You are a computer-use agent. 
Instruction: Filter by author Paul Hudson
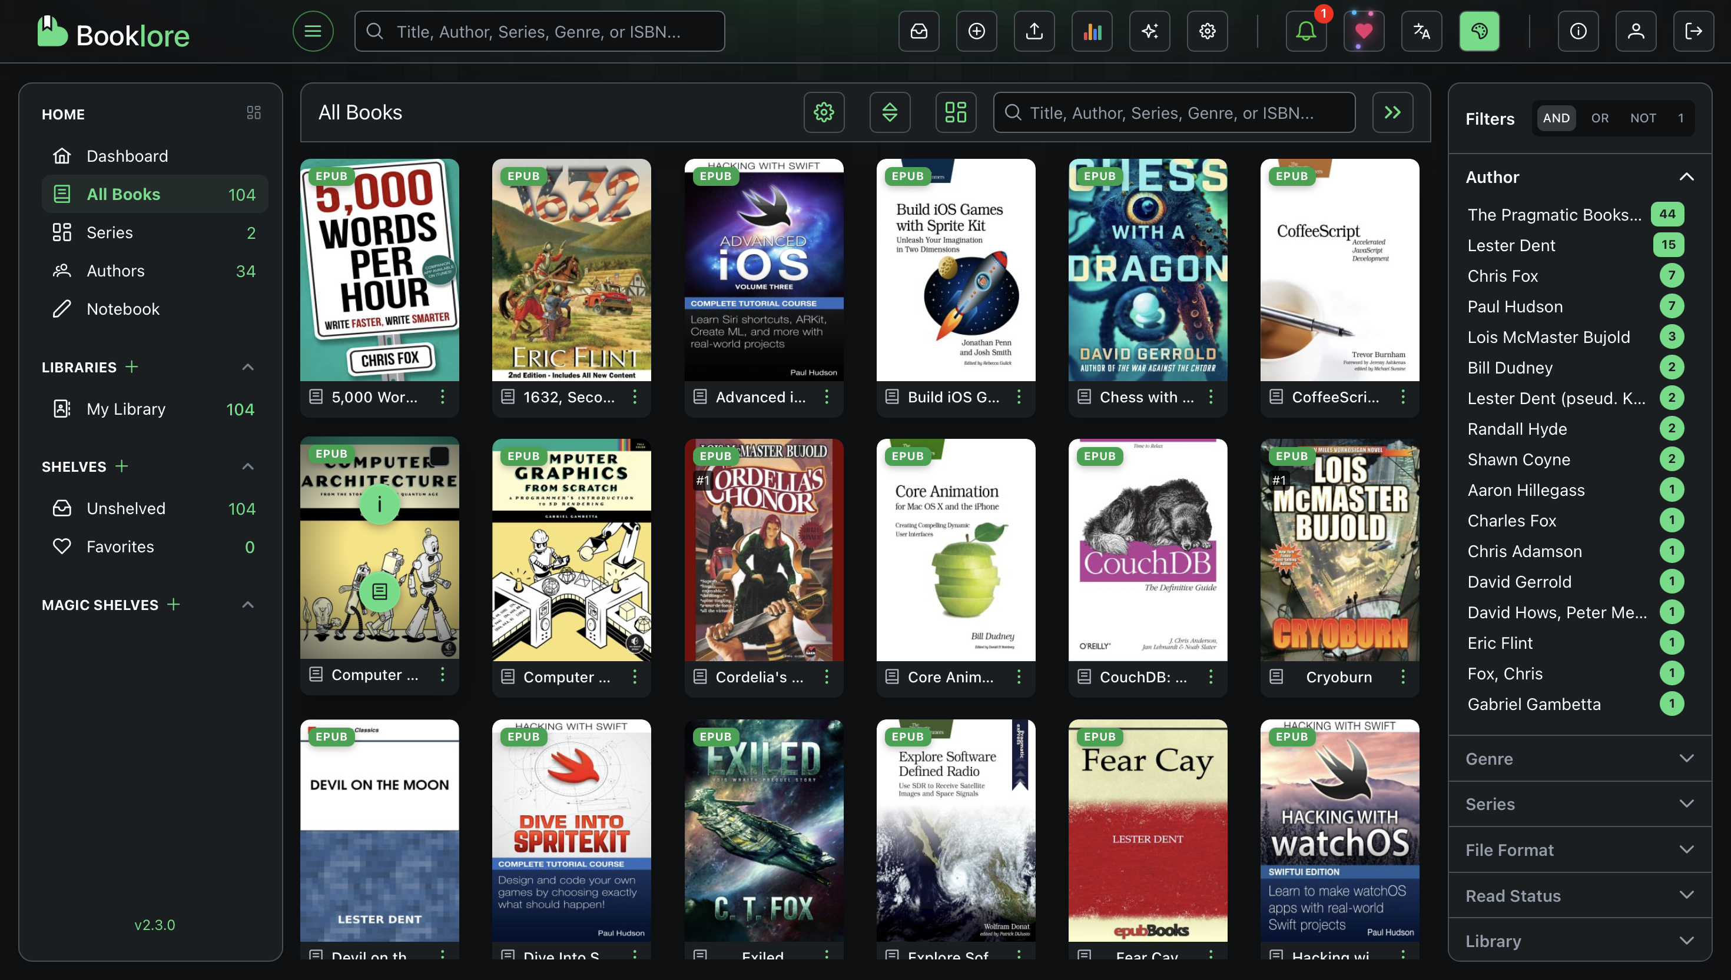(1576, 306)
